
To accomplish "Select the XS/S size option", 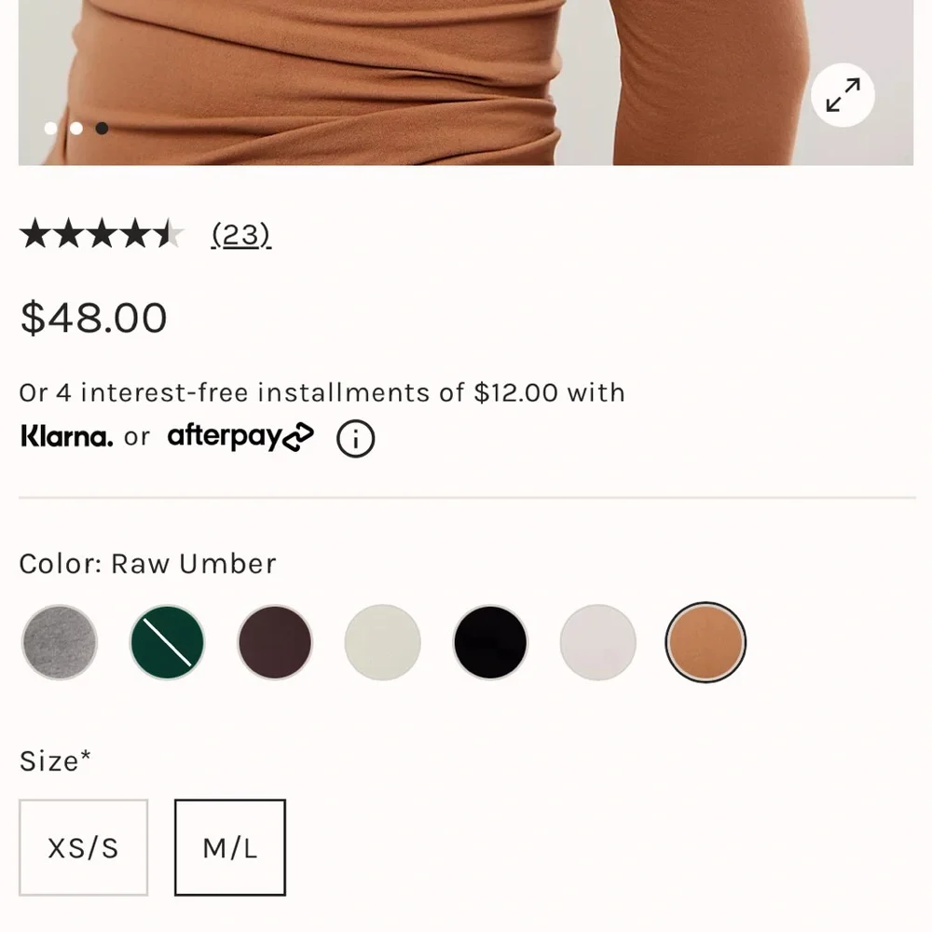I will 83,847.
